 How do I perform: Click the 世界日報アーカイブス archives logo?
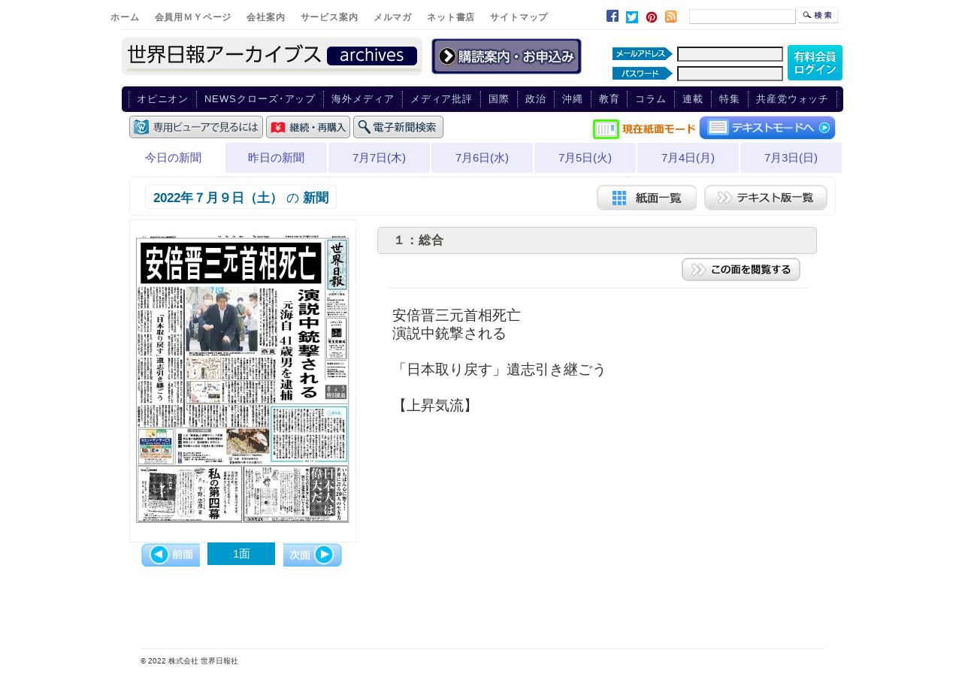coord(272,56)
